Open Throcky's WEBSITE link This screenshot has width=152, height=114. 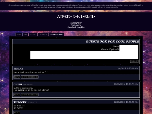click(x=32, y=102)
